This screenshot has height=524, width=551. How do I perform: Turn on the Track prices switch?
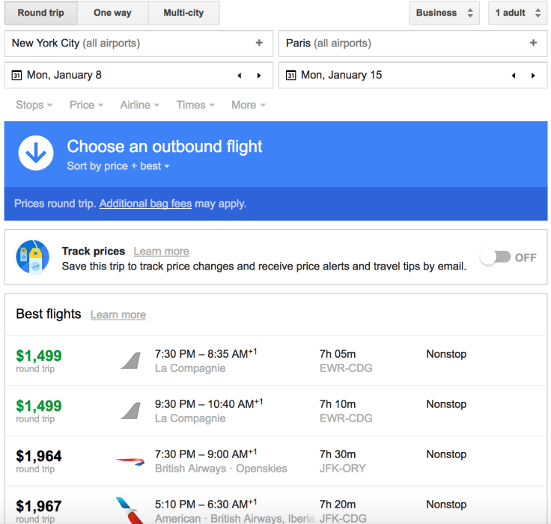coord(496,258)
